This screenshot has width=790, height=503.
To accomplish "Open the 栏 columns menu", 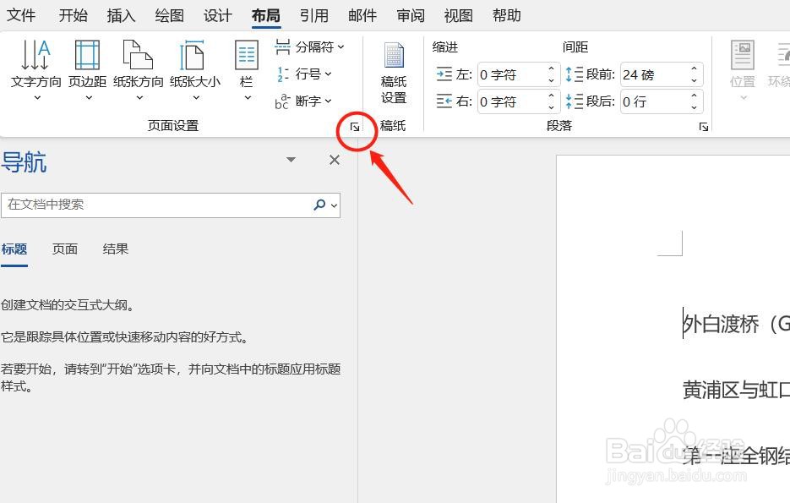I will tap(247, 69).
